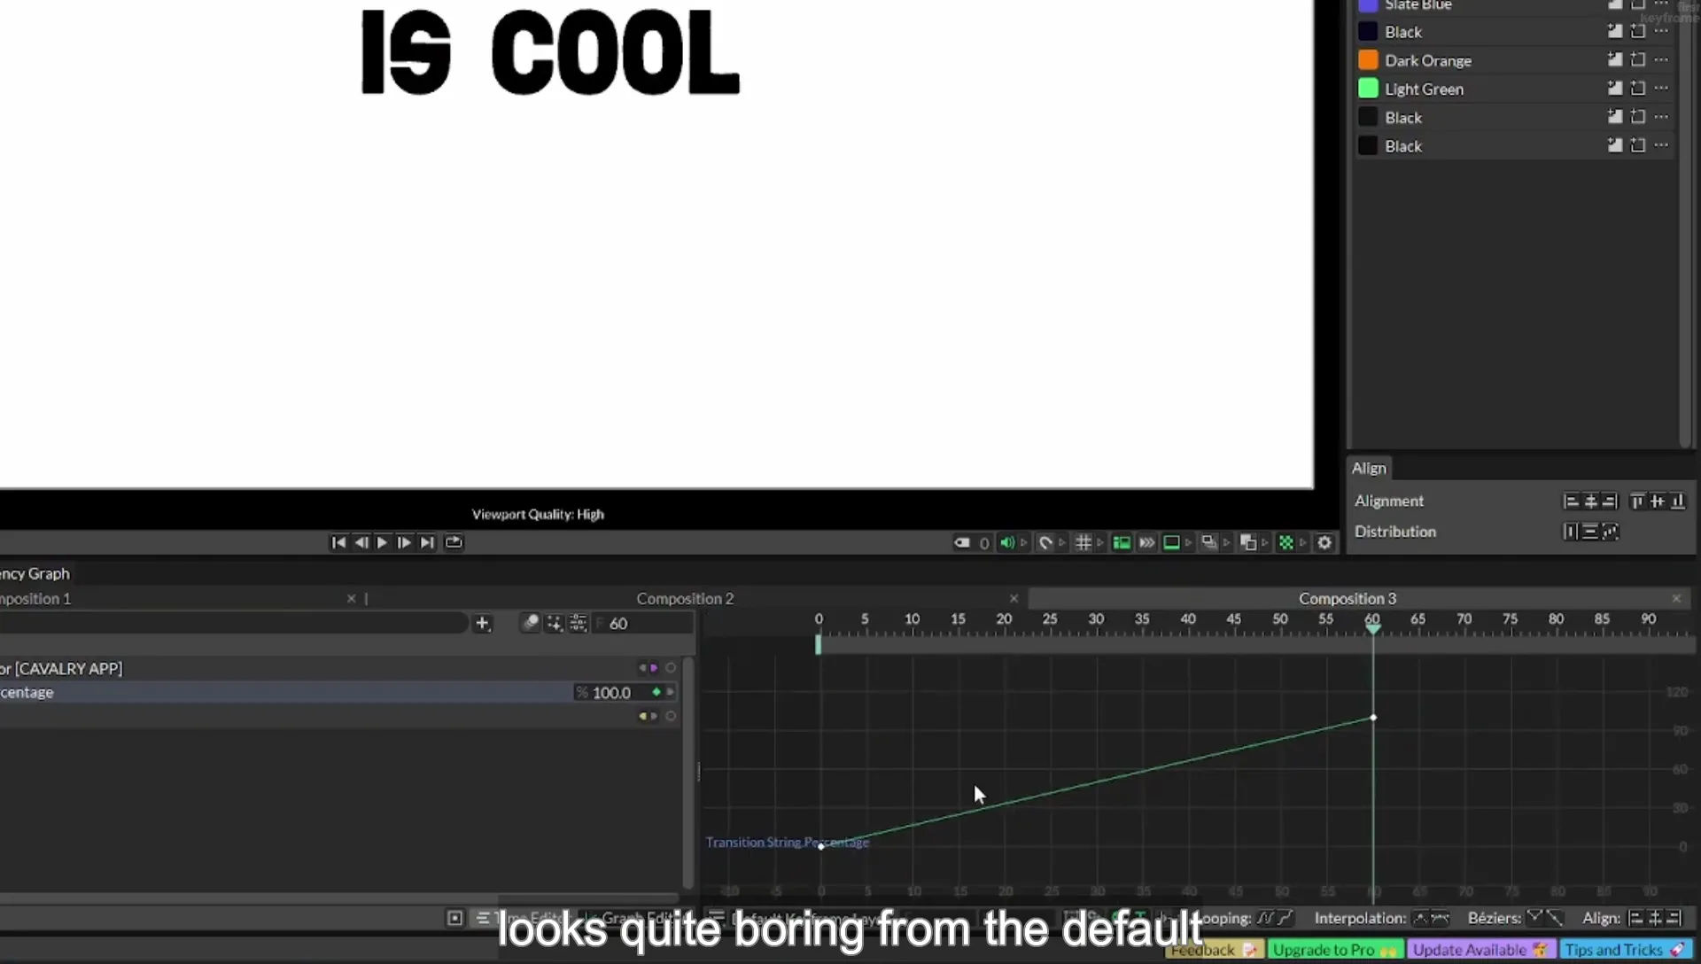
Task: Open the Align panel tab
Action: [x=1369, y=468]
